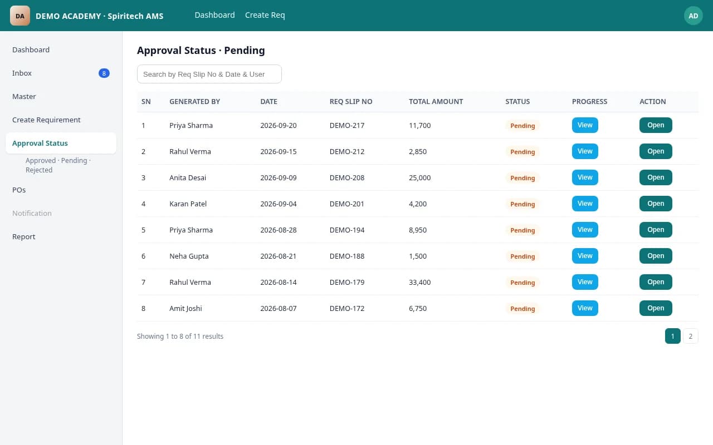713x445 pixels.
Task: View progress for DEMO-212
Action: [585, 151]
